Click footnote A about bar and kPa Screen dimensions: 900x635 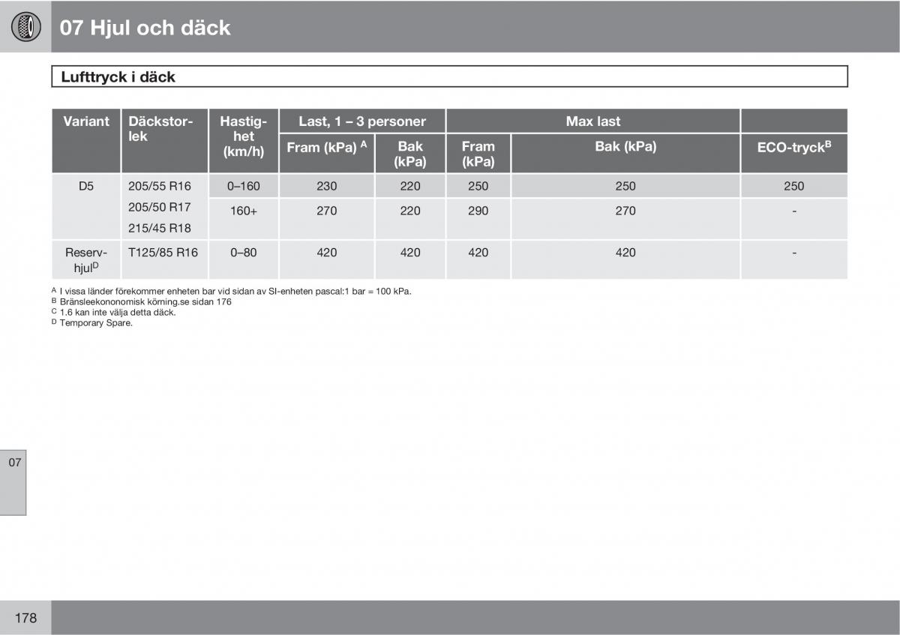coord(231,291)
